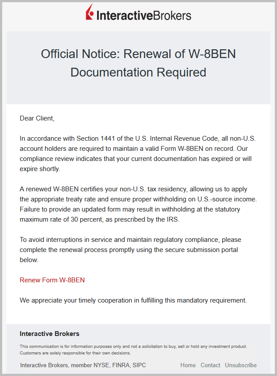Viewport: 277px width, 376px height.
Task: Open the Renew Form W-8BEN link
Action: coord(52,280)
